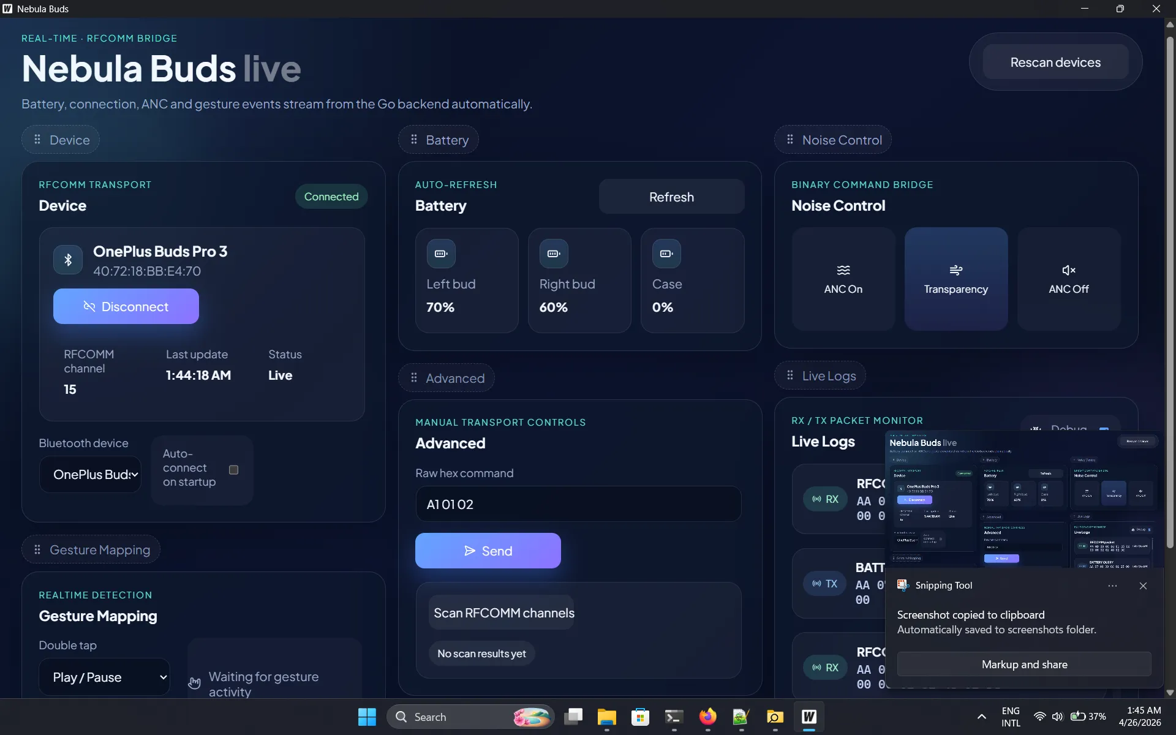Screen dimensions: 1176x735
Task: Switch to Transparency mode
Action: click(x=956, y=279)
